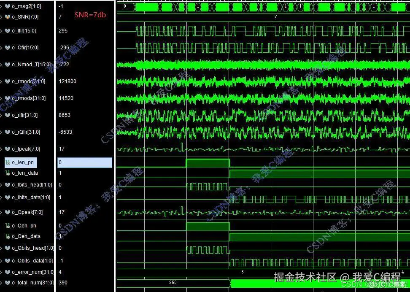410x292 pixels.
Task: Click the high pulse of the o_Ien_pn waveform
Action: (x=208, y=163)
